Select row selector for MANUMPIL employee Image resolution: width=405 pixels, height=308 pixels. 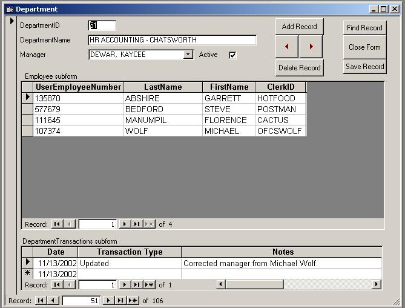27,120
